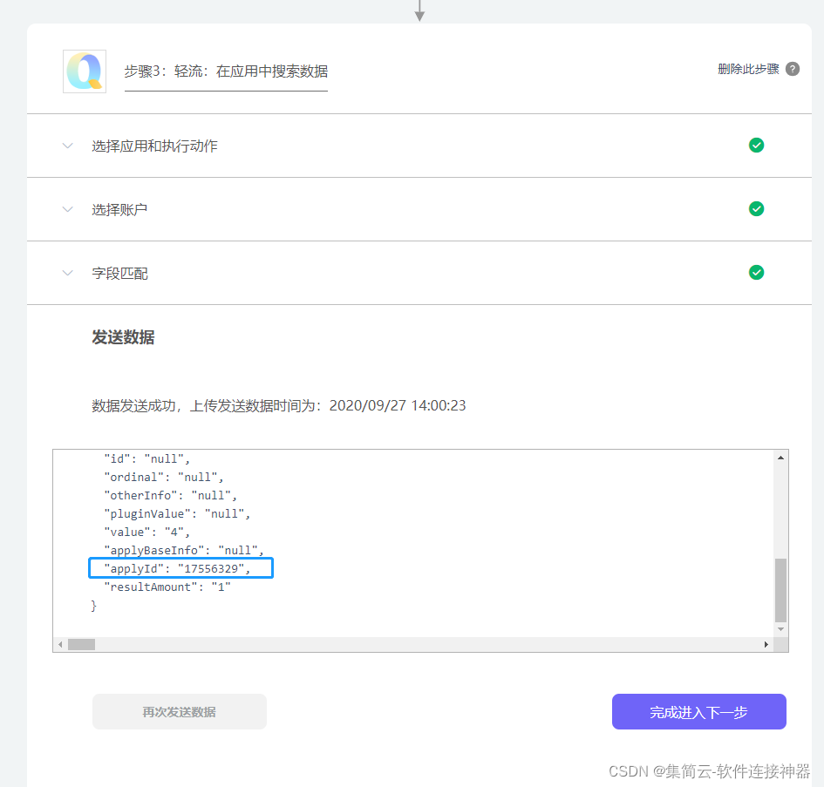The width and height of the screenshot is (824, 787).
Task: Click the help question mark icon
Action: pos(793,69)
